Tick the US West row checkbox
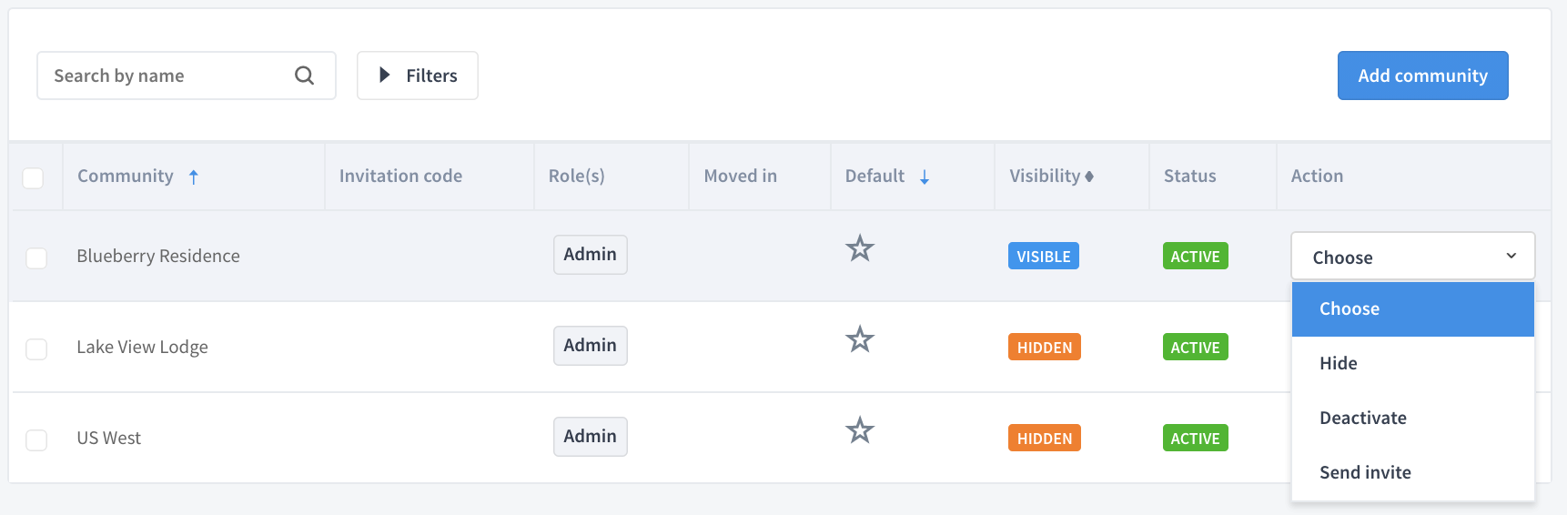 pyautogui.click(x=36, y=440)
